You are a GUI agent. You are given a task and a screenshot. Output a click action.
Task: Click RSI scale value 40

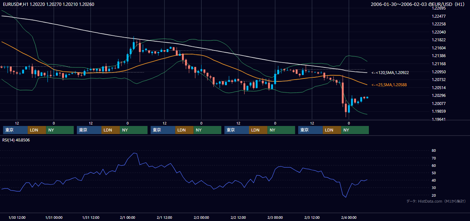point(434,180)
